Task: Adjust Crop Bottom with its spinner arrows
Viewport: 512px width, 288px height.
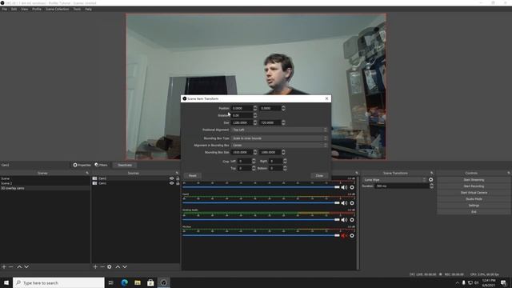Action: pos(285,168)
